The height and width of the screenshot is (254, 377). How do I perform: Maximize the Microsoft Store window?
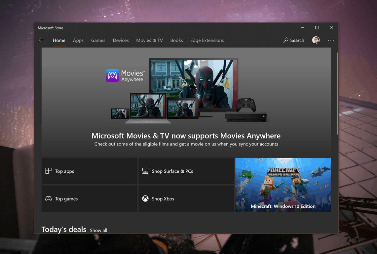tap(317, 28)
